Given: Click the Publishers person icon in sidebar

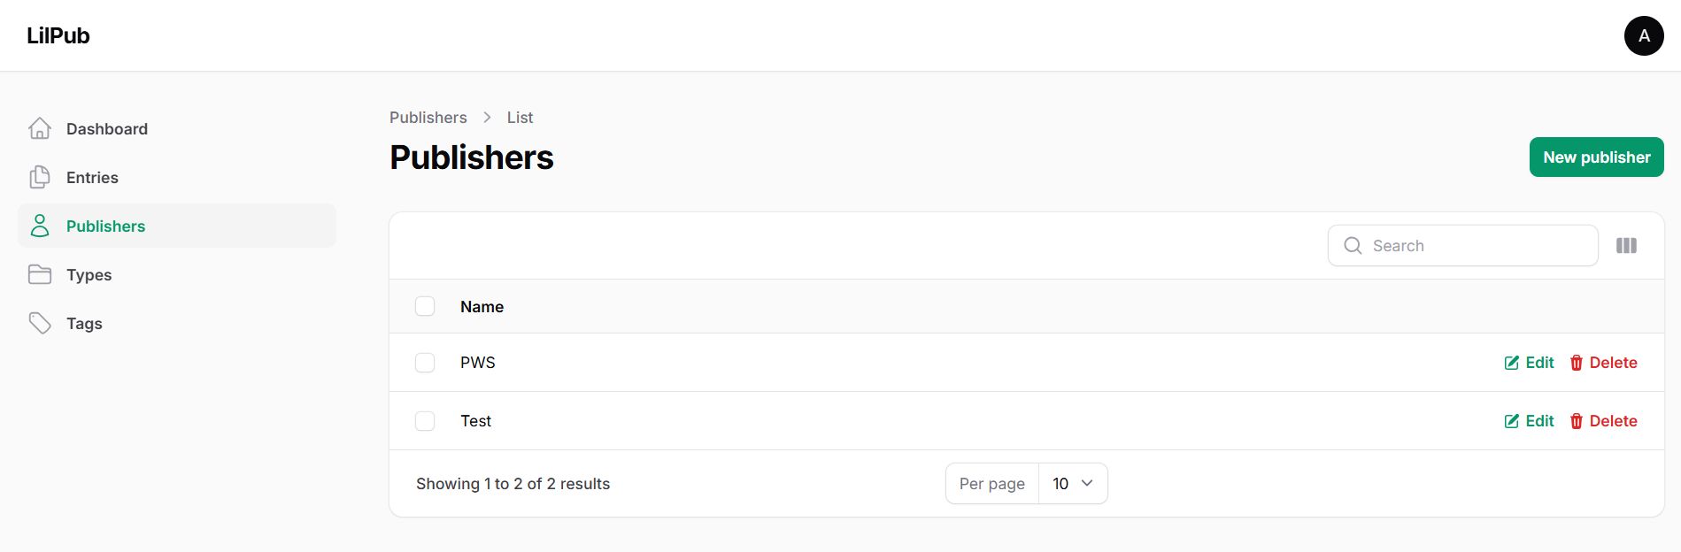Looking at the screenshot, I should click(40, 226).
